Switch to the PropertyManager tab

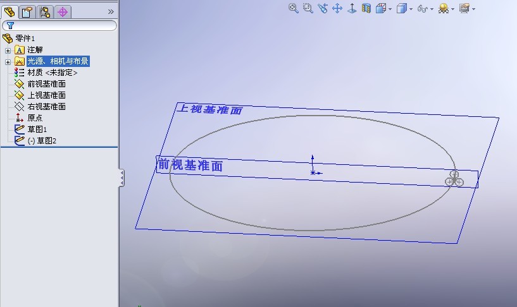[x=27, y=12]
